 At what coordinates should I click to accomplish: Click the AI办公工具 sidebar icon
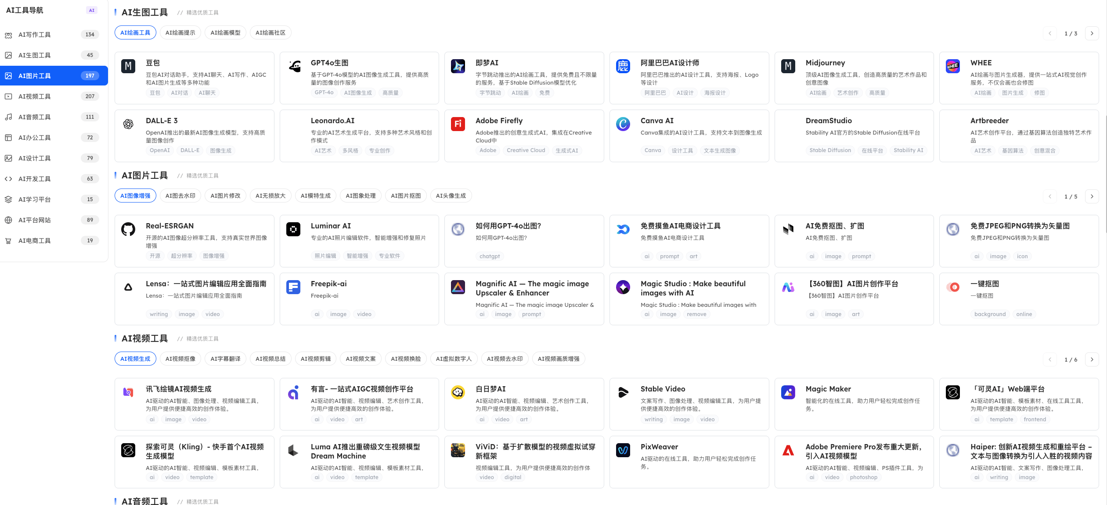[8, 138]
